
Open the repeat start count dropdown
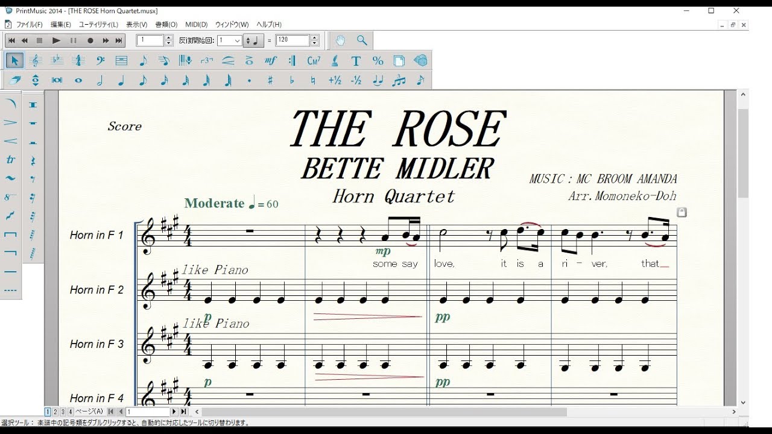tap(237, 40)
